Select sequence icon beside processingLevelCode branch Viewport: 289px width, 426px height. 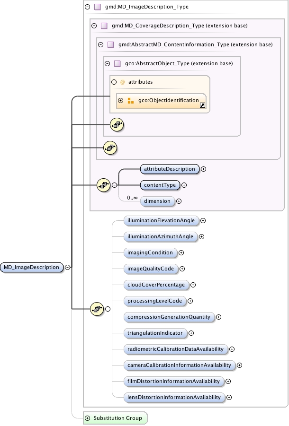pyautogui.click(x=97, y=309)
